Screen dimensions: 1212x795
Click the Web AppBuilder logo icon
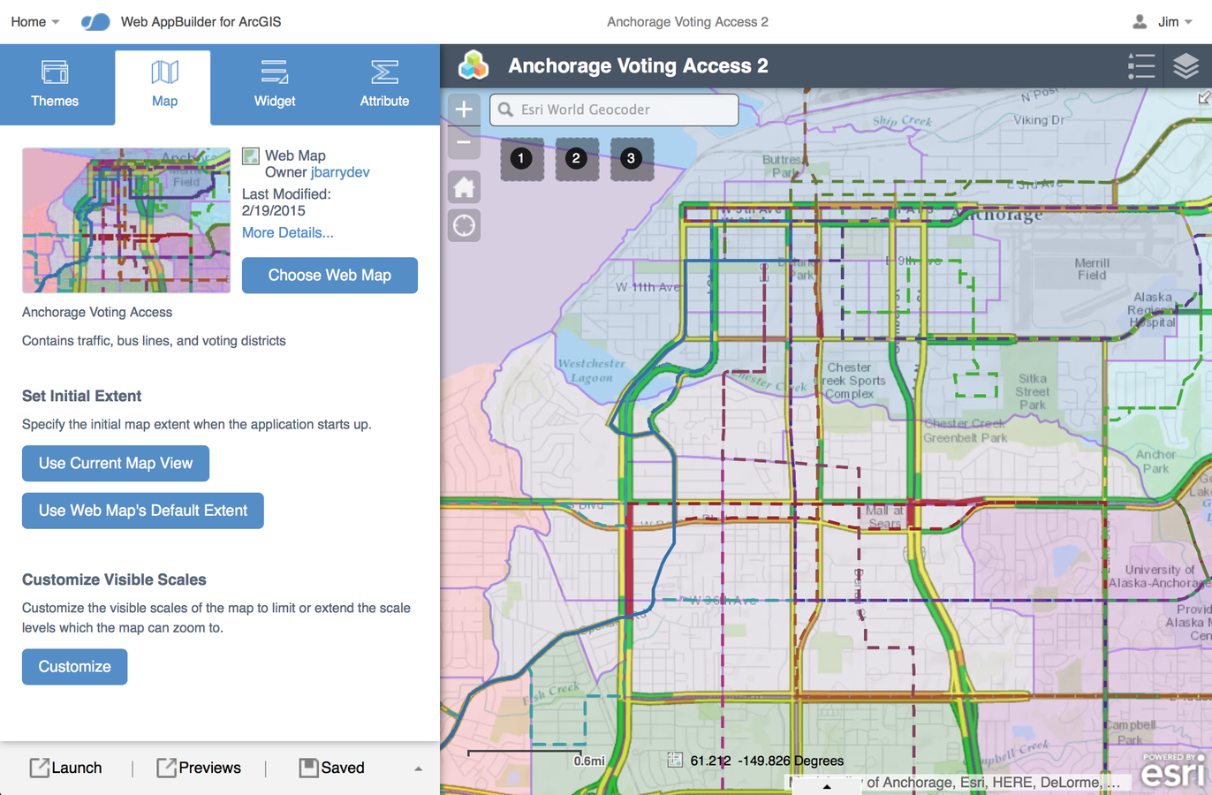tap(95, 21)
